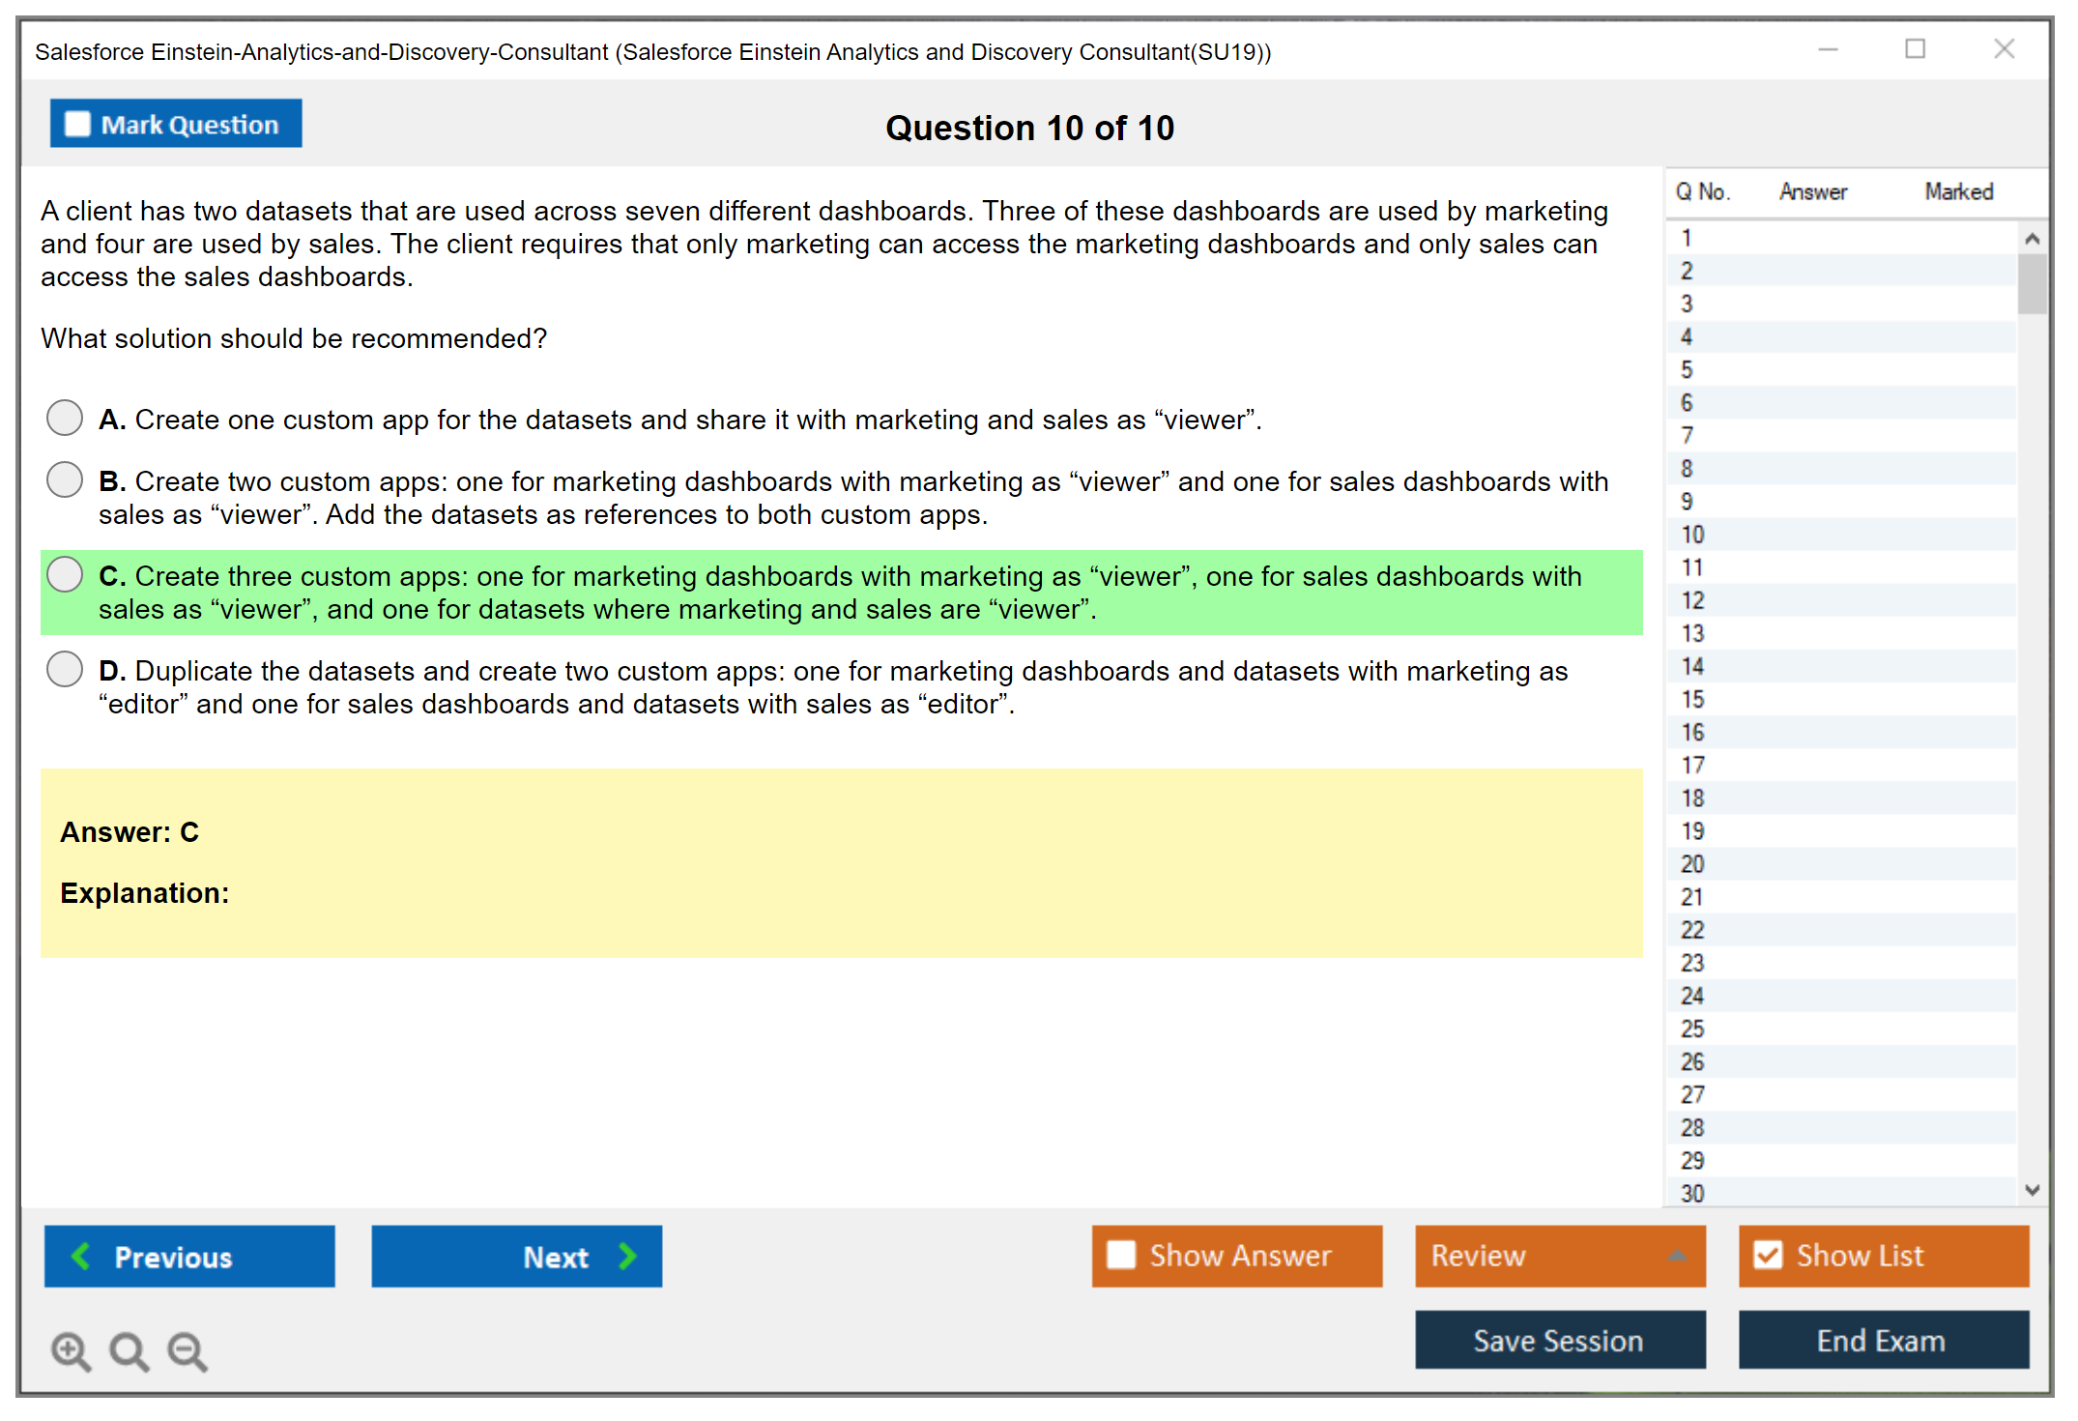Expand the Review dropdown menu

click(1677, 1256)
